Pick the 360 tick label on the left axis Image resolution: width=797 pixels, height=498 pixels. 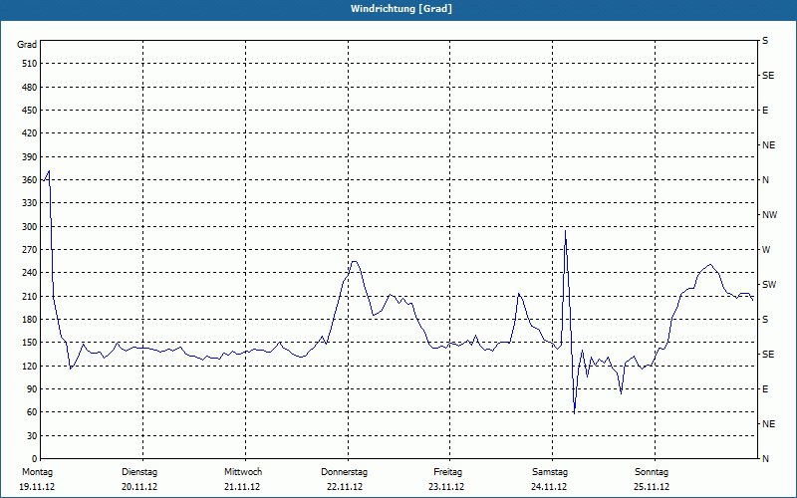tap(30, 180)
